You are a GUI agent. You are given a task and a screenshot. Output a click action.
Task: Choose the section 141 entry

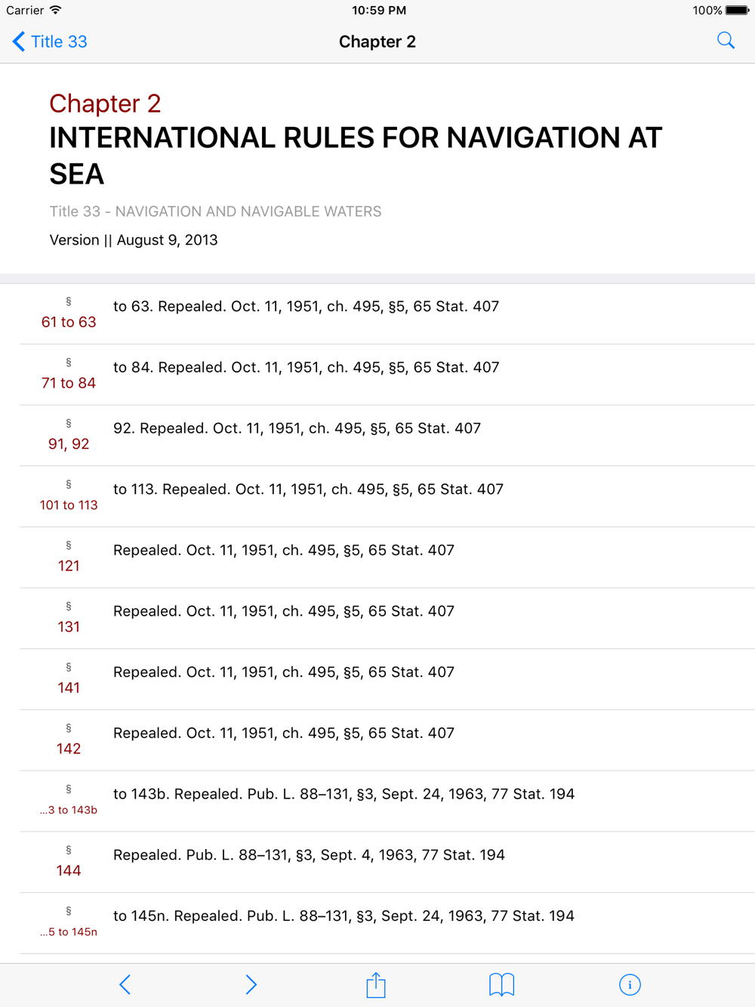[387, 680]
